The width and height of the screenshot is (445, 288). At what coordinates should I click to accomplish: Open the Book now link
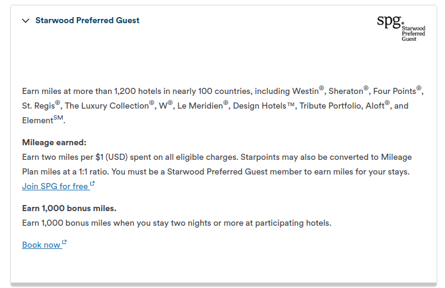(x=41, y=245)
